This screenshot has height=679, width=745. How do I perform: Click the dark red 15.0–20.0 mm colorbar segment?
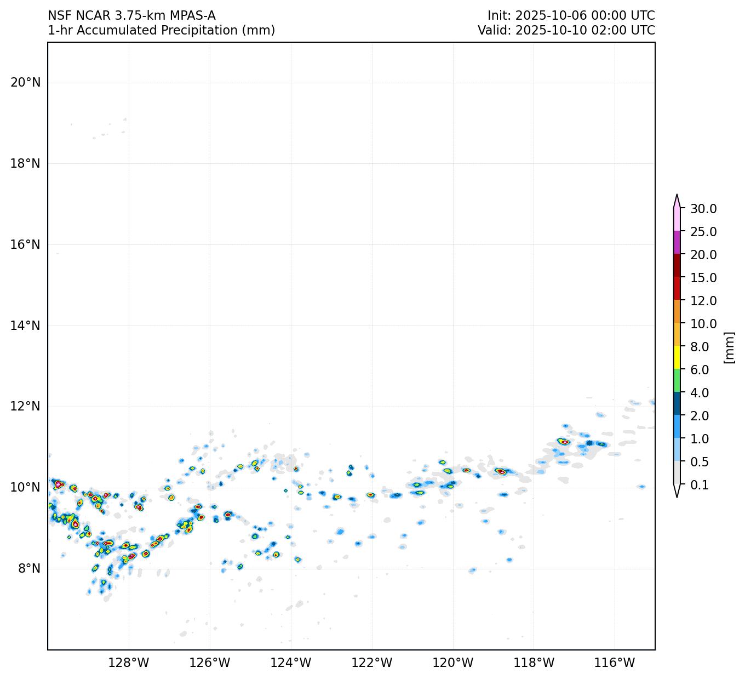pos(677,265)
